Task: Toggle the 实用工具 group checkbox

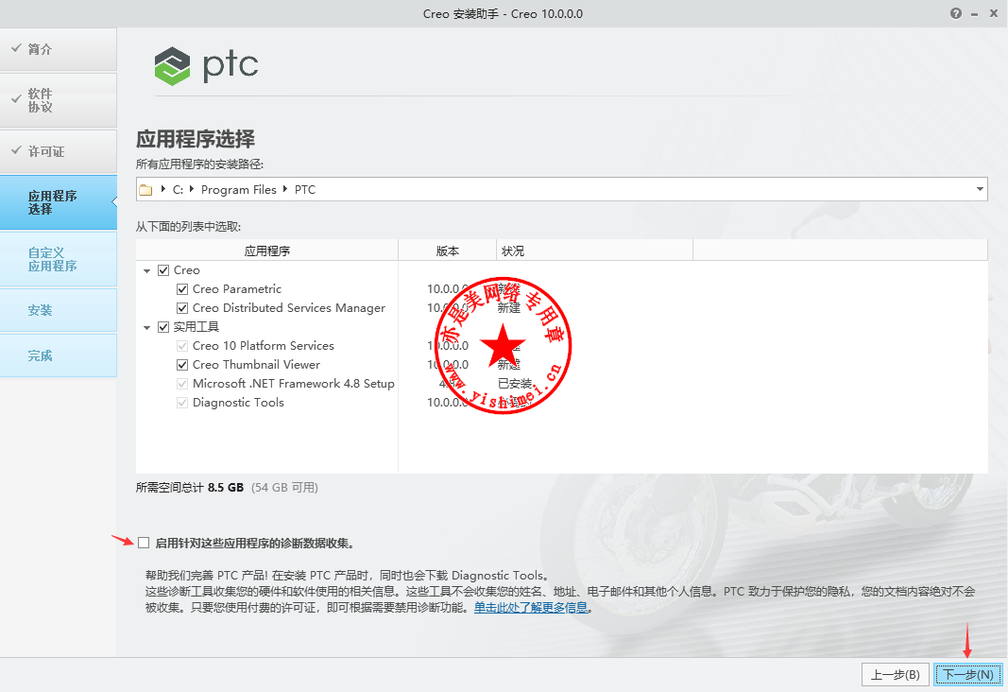Action: (163, 327)
